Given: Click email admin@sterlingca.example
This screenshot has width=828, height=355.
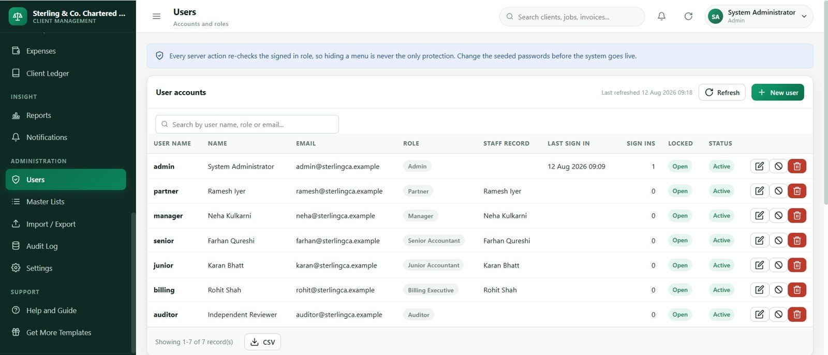Looking at the screenshot, I should point(337,167).
